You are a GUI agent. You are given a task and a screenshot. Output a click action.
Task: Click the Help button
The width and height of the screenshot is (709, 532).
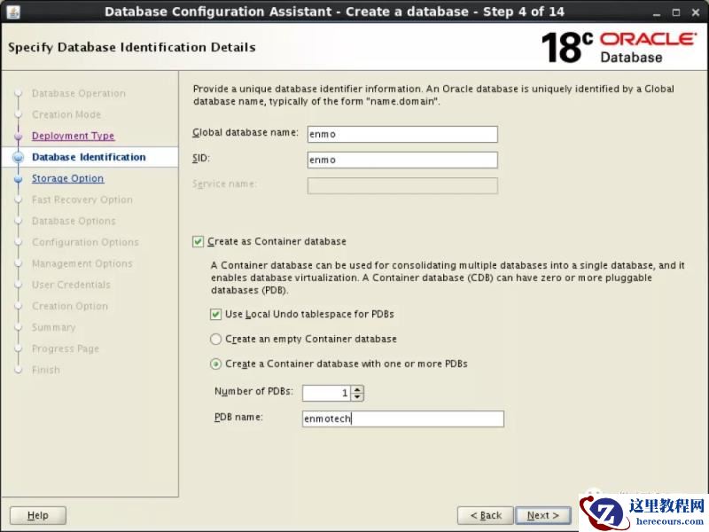click(x=38, y=515)
